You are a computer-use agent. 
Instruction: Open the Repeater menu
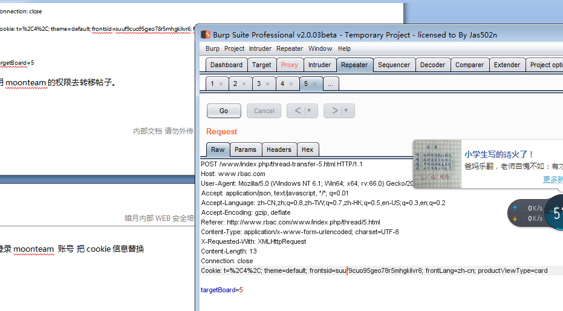[290, 48]
